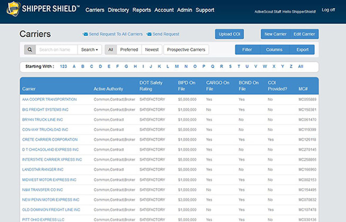Screen dimensions: 346x222
Task: Click inside the Search on Name field
Action: (56, 50)
